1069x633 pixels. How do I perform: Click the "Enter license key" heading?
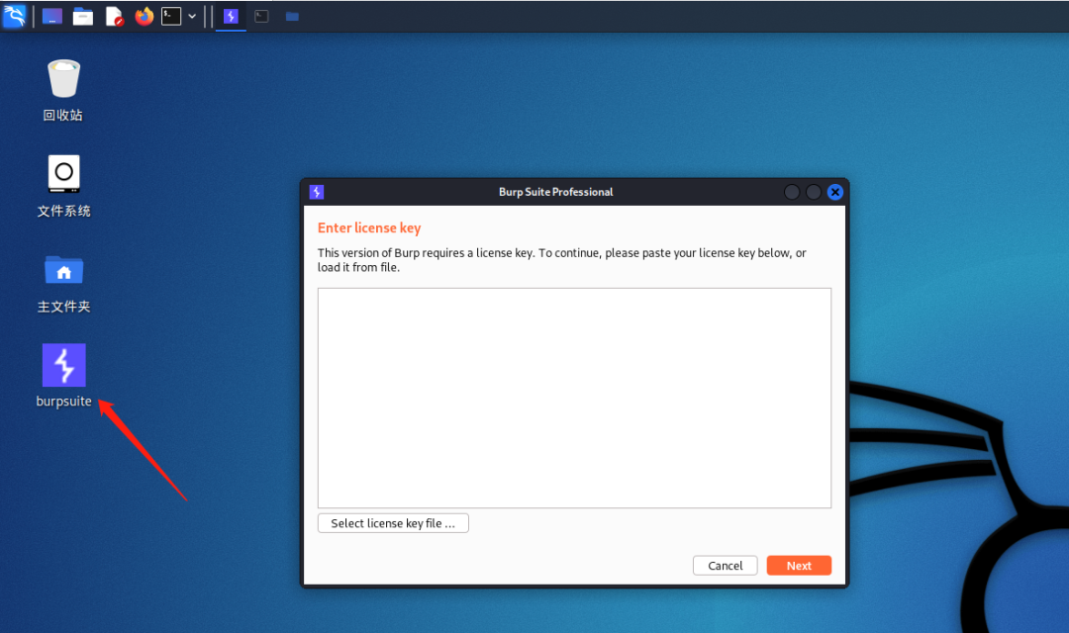369,228
